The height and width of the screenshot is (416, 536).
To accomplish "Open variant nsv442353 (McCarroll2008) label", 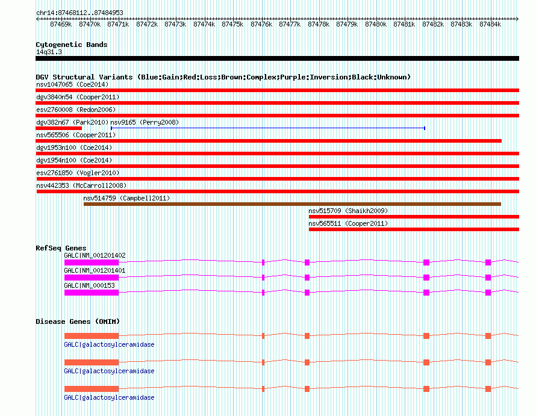I will 81,185.
